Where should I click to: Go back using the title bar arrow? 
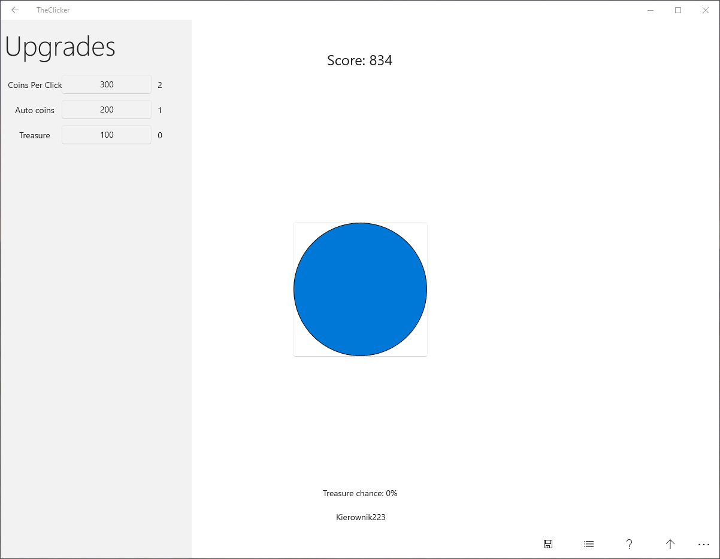click(x=15, y=10)
